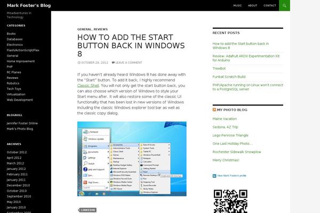Screen dimensions: 320x213
Task: Follow the Classic Shell link in article
Action: pyautogui.click(x=88, y=86)
